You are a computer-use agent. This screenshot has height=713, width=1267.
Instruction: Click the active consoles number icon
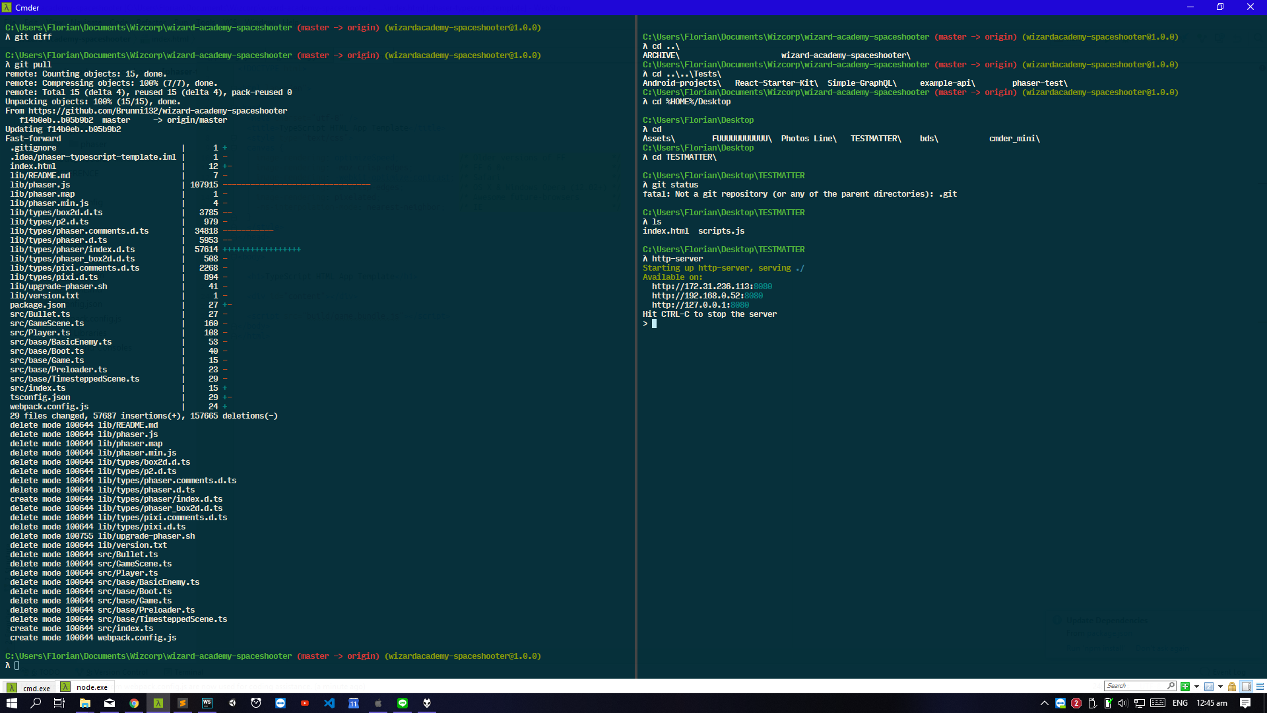1209,687
